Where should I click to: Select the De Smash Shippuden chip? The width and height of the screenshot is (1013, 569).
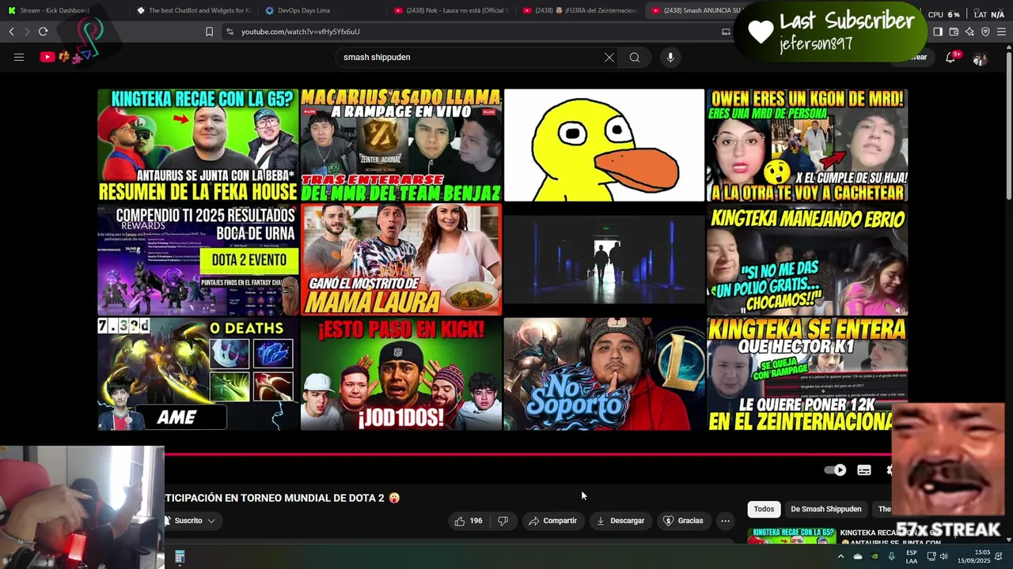pyautogui.click(x=825, y=509)
